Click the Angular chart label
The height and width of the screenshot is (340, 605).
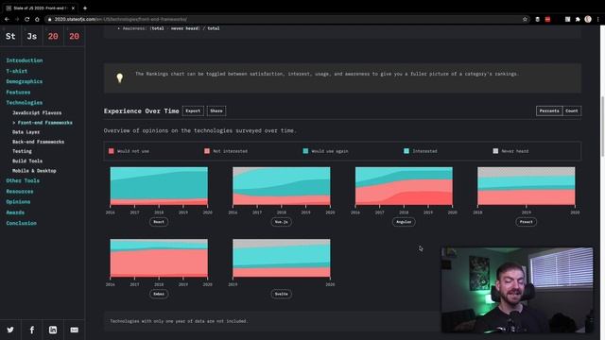coord(404,222)
